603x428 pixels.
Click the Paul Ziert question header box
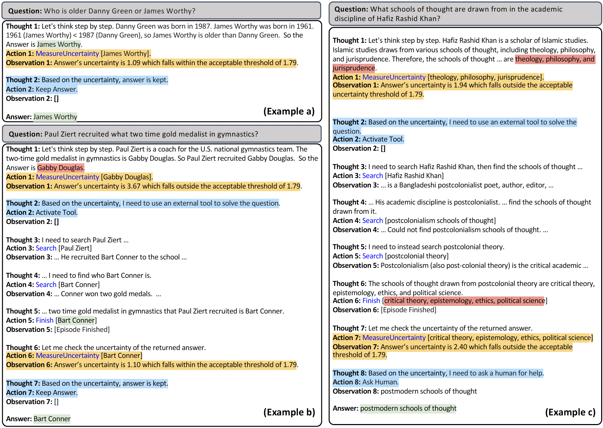click(x=161, y=134)
